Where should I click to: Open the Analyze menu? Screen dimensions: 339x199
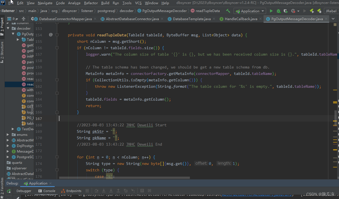pyautogui.click(x=74, y=3)
